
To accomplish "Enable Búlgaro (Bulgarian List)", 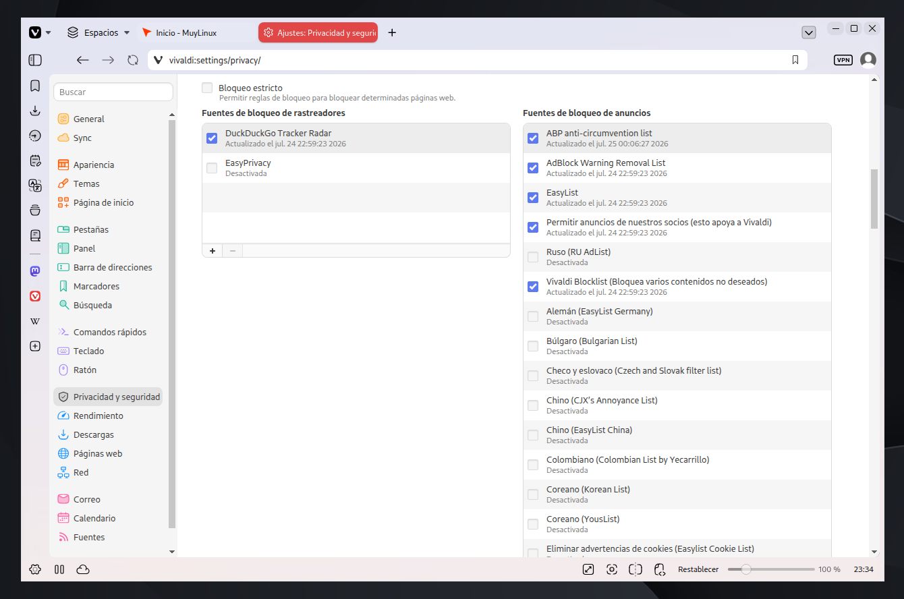I will point(533,346).
